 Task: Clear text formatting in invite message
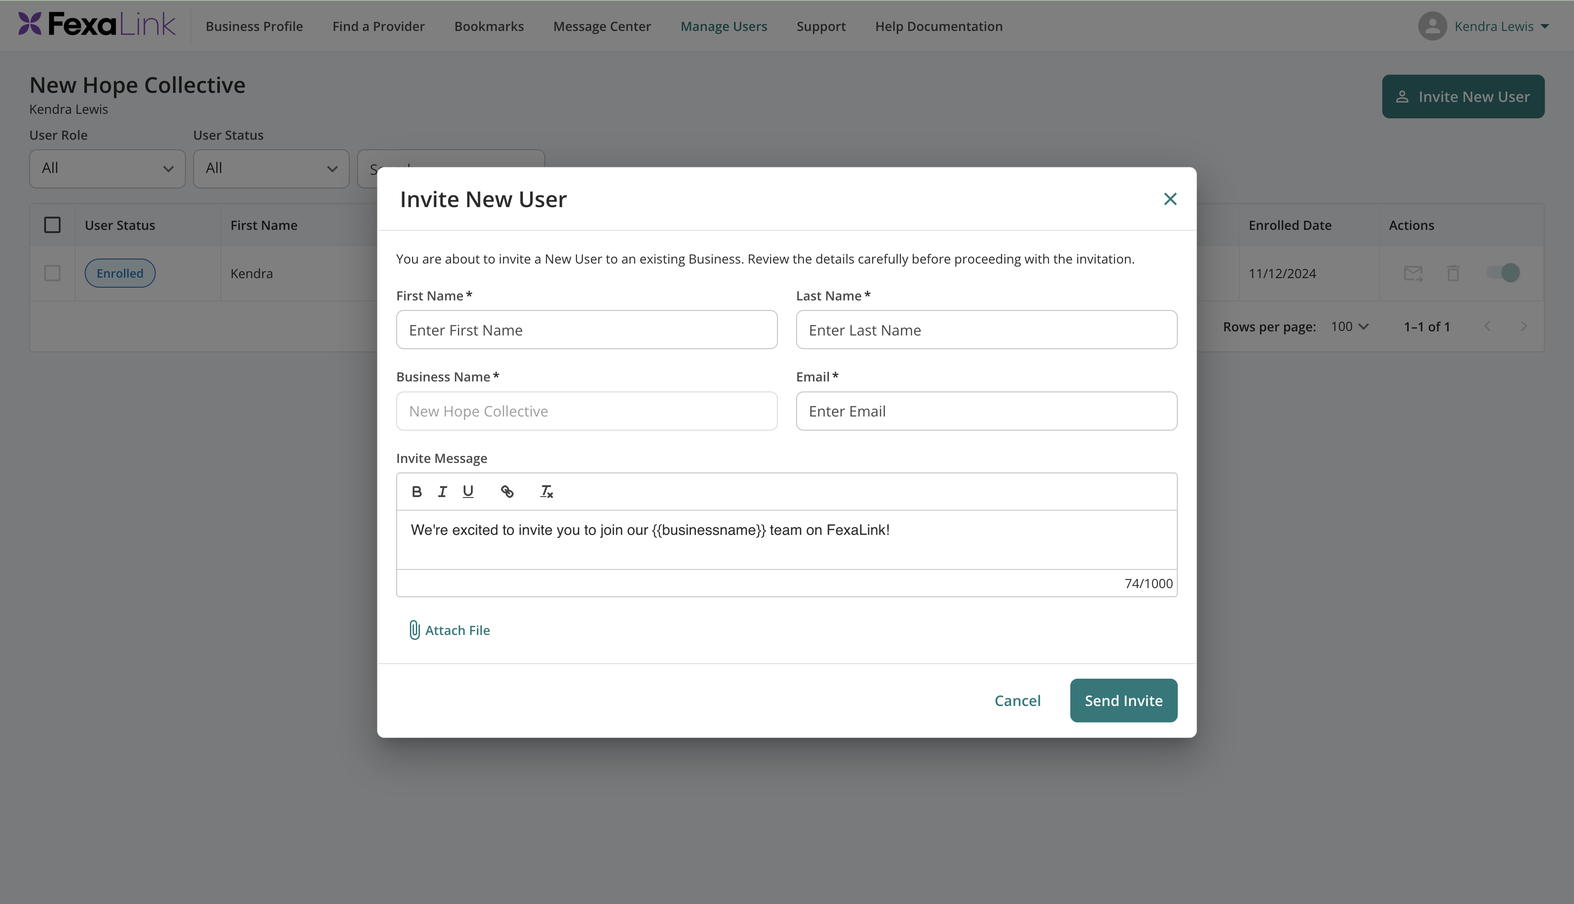546,492
